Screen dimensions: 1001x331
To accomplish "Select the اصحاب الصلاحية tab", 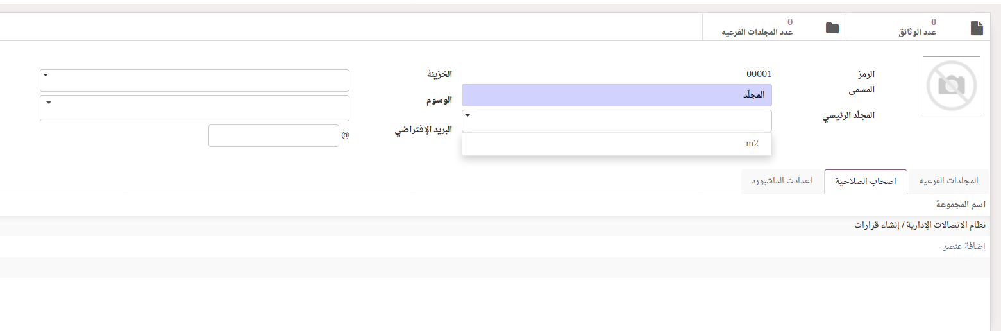I will tap(864, 182).
